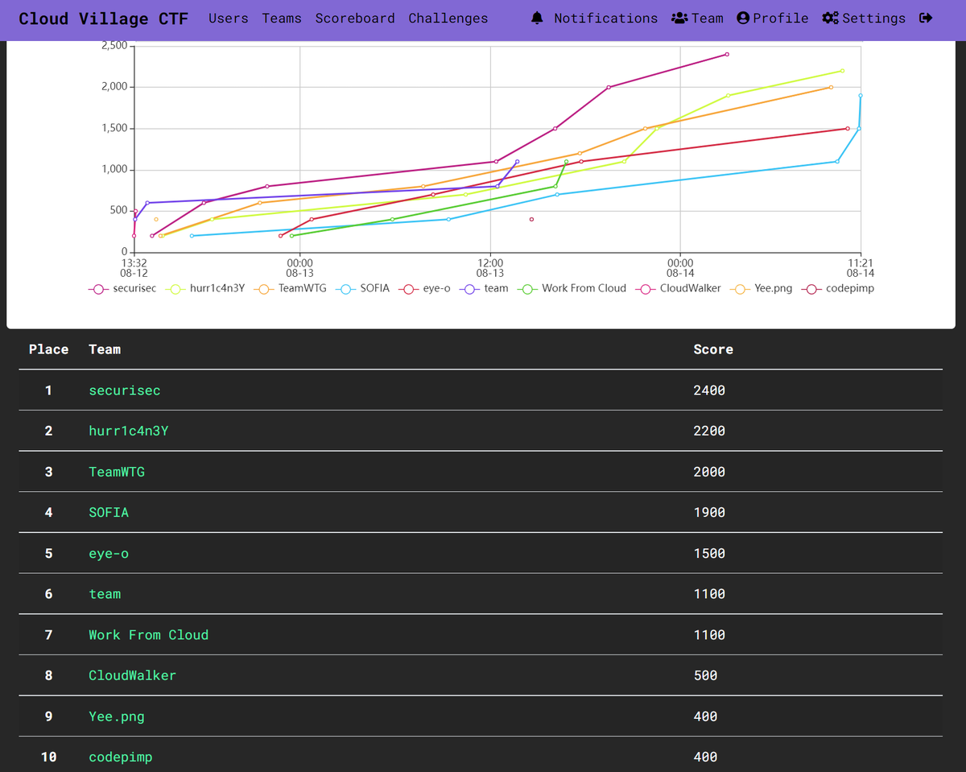Click the score value 2400
Viewport: 966px width, 772px height.
(x=709, y=390)
